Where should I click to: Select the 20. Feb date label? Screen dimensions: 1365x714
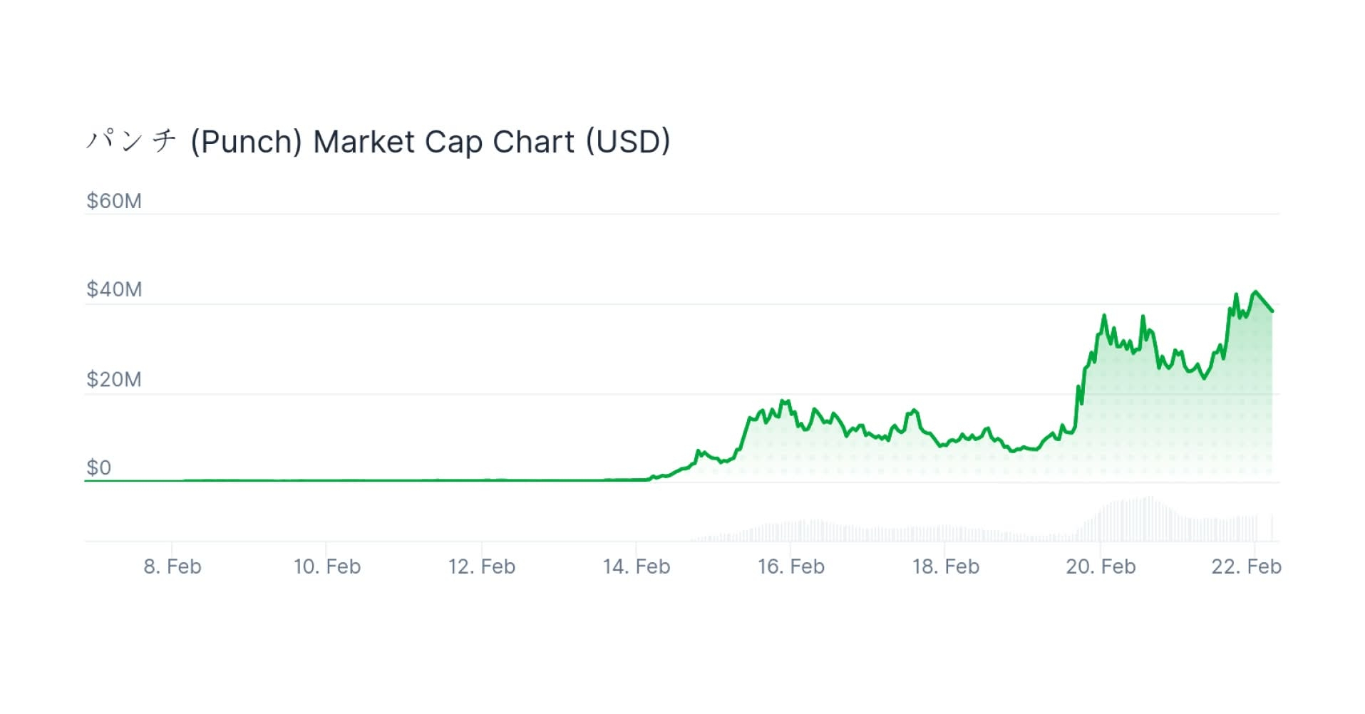[1101, 566]
